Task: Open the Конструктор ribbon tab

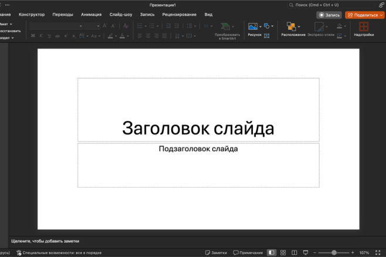Action: 32,15
